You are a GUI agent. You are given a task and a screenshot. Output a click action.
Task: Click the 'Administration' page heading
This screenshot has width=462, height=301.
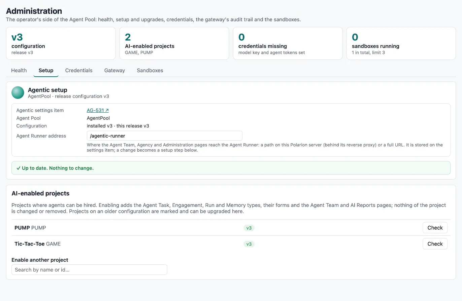(34, 11)
